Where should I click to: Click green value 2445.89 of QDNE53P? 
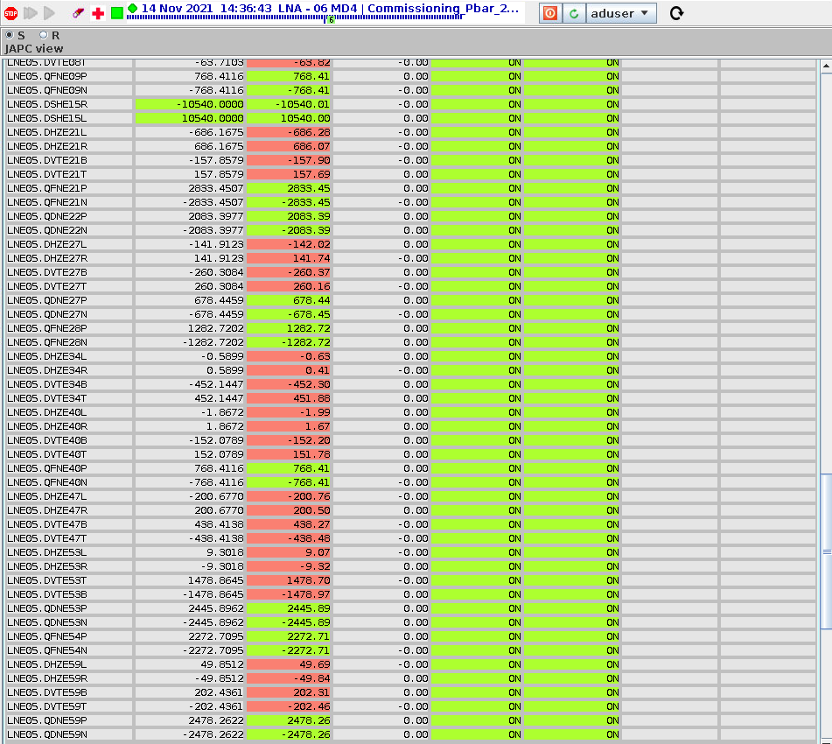point(289,608)
